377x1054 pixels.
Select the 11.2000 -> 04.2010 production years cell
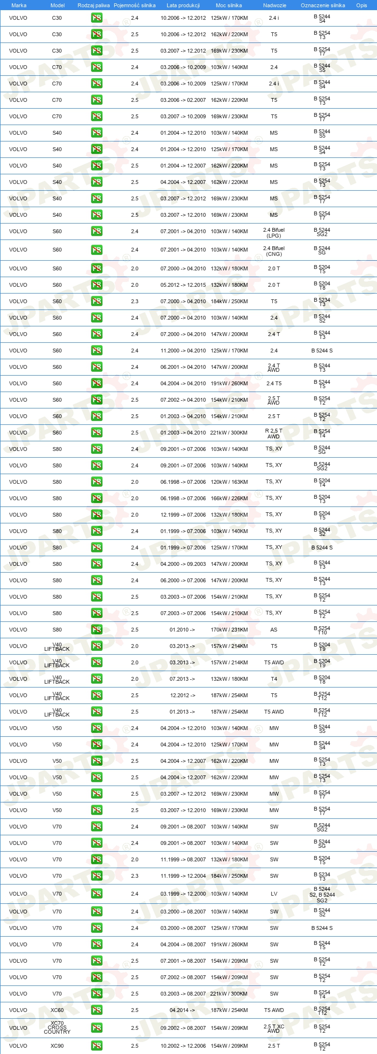(x=183, y=351)
